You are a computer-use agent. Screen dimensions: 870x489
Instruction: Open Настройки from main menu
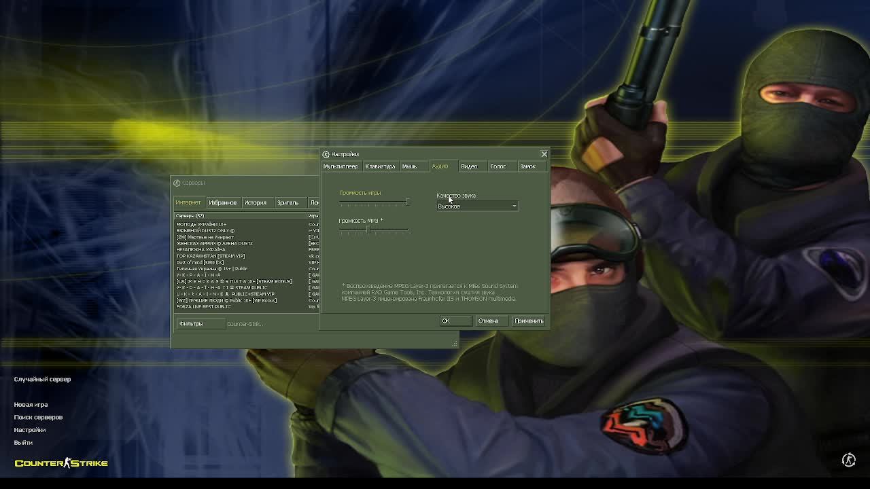[30, 430]
